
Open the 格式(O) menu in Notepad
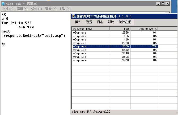point(36,9)
